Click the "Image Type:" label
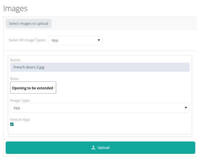This screenshot has width=197, height=158. tap(20, 100)
